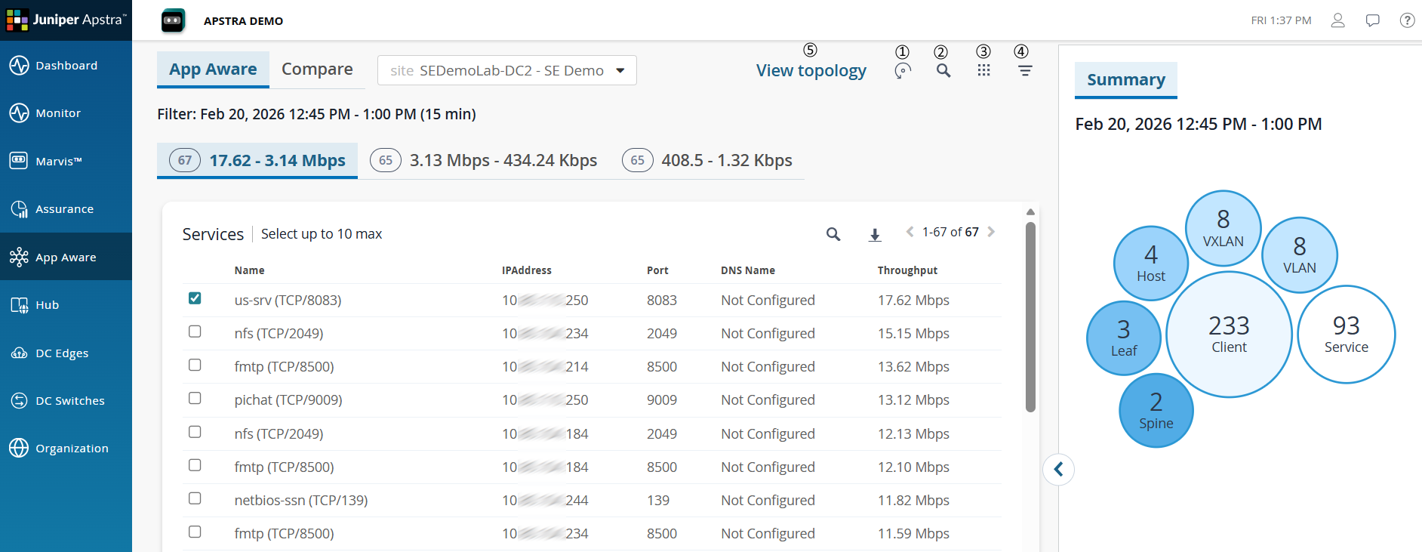The height and width of the screenshot is (552, 1422).
Task: Open the site SEDemoLab-DC2 dropdown
Action: tap(507, 70)
